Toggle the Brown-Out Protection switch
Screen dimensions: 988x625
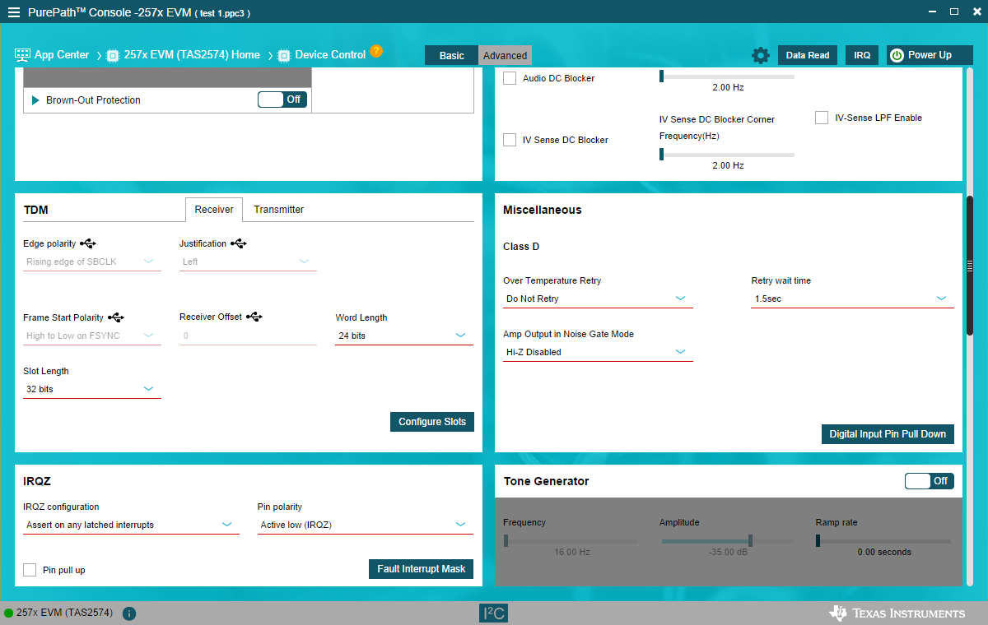282,100
